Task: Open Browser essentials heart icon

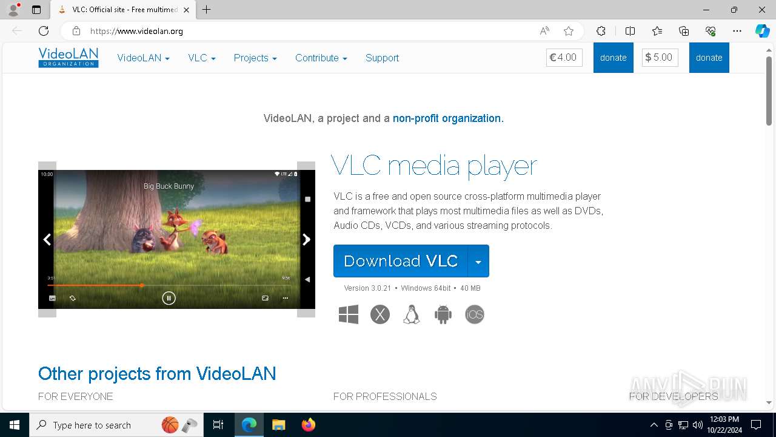Action: pos(711,31)
